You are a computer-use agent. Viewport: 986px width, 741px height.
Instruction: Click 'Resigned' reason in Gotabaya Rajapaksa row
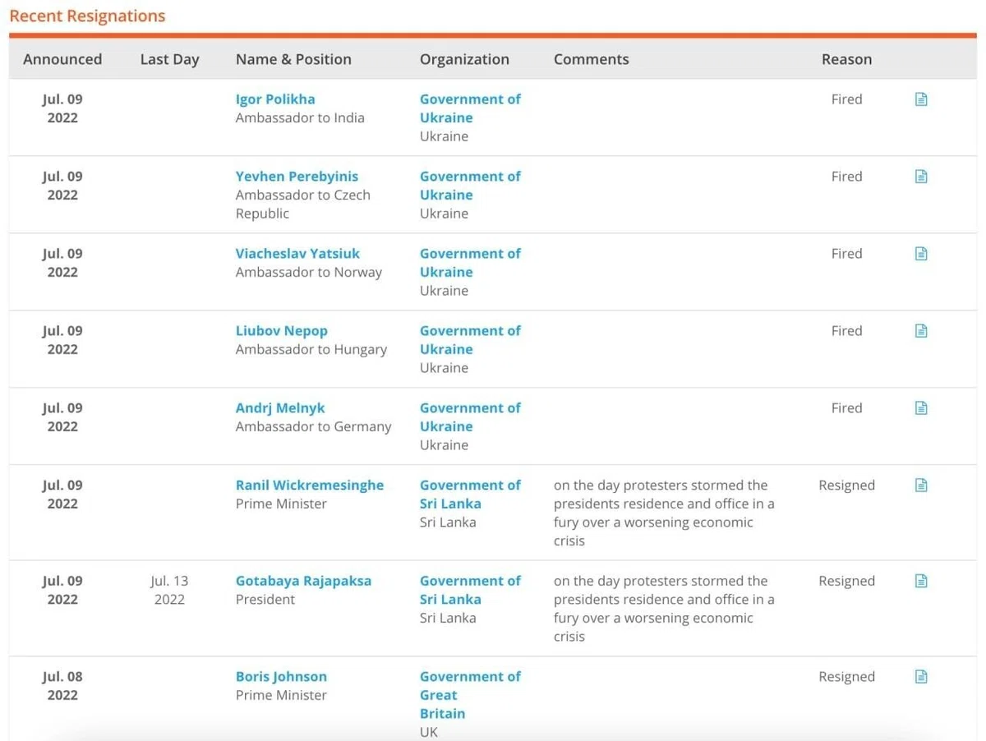click(x=846, y=581)
